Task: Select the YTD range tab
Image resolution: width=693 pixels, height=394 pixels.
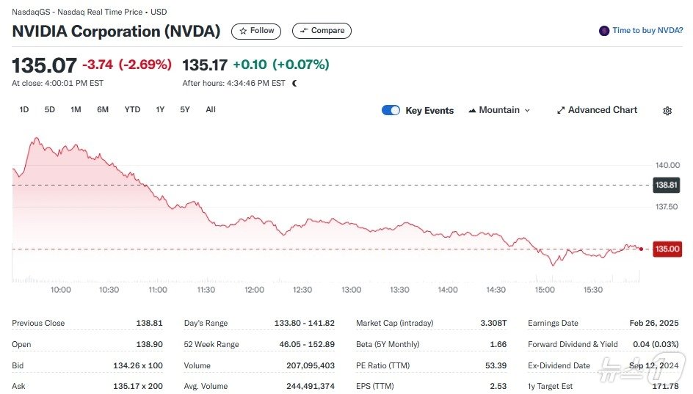Action: [132, 109]
